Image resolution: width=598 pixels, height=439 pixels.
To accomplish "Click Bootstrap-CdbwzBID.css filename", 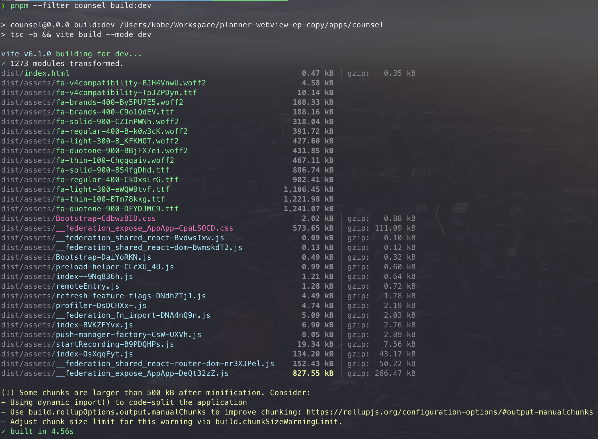I will click(x=106, y=219).
